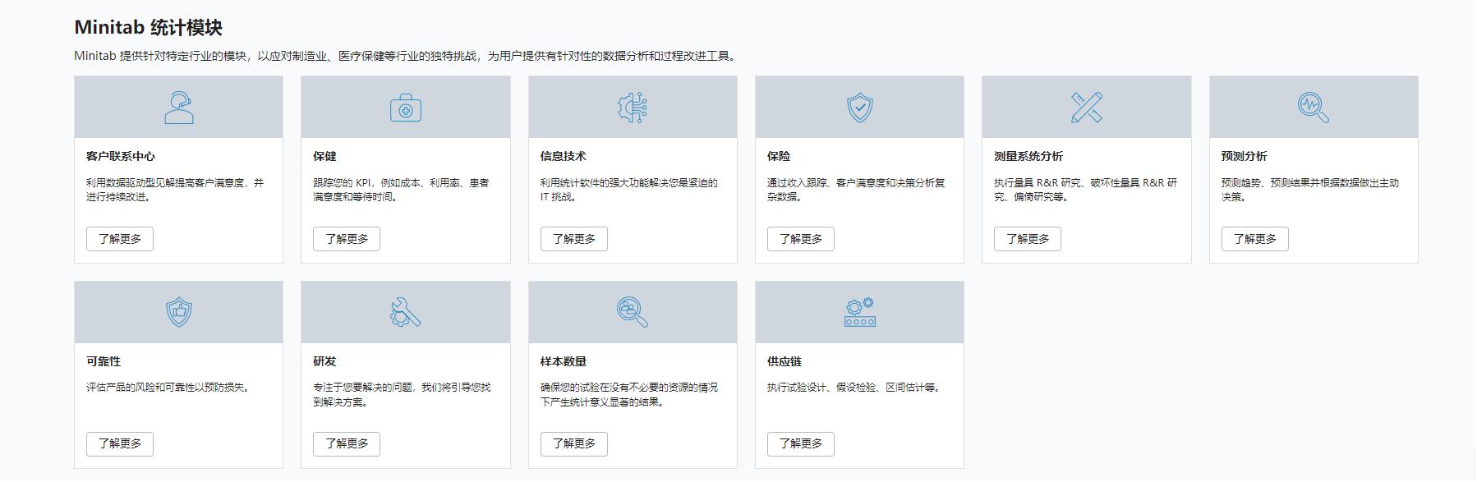The height and width of the screenshot is (482, 1477).
Task: Click the intro sentence under the Minitab heading
Action: click(407, 56)
